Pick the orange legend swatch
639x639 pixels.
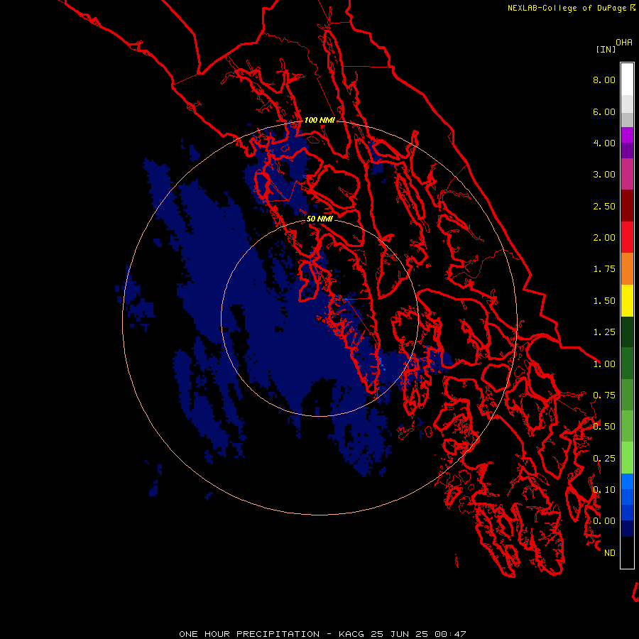pos(627,269)
